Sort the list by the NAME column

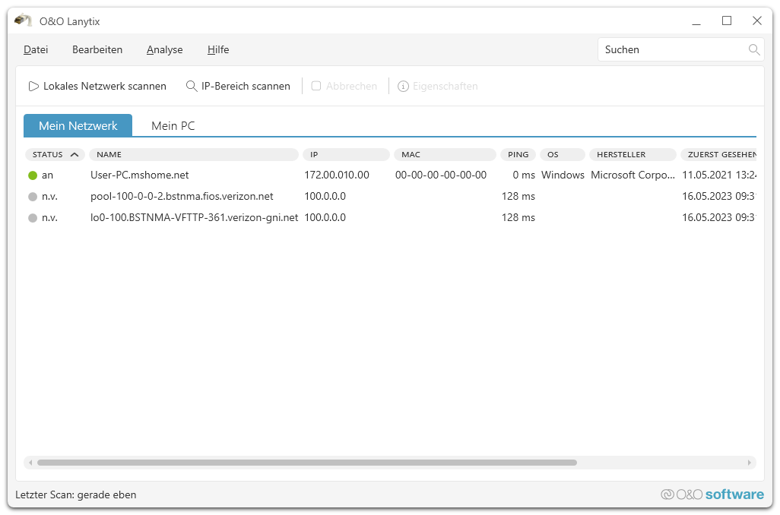click(193, 155)
